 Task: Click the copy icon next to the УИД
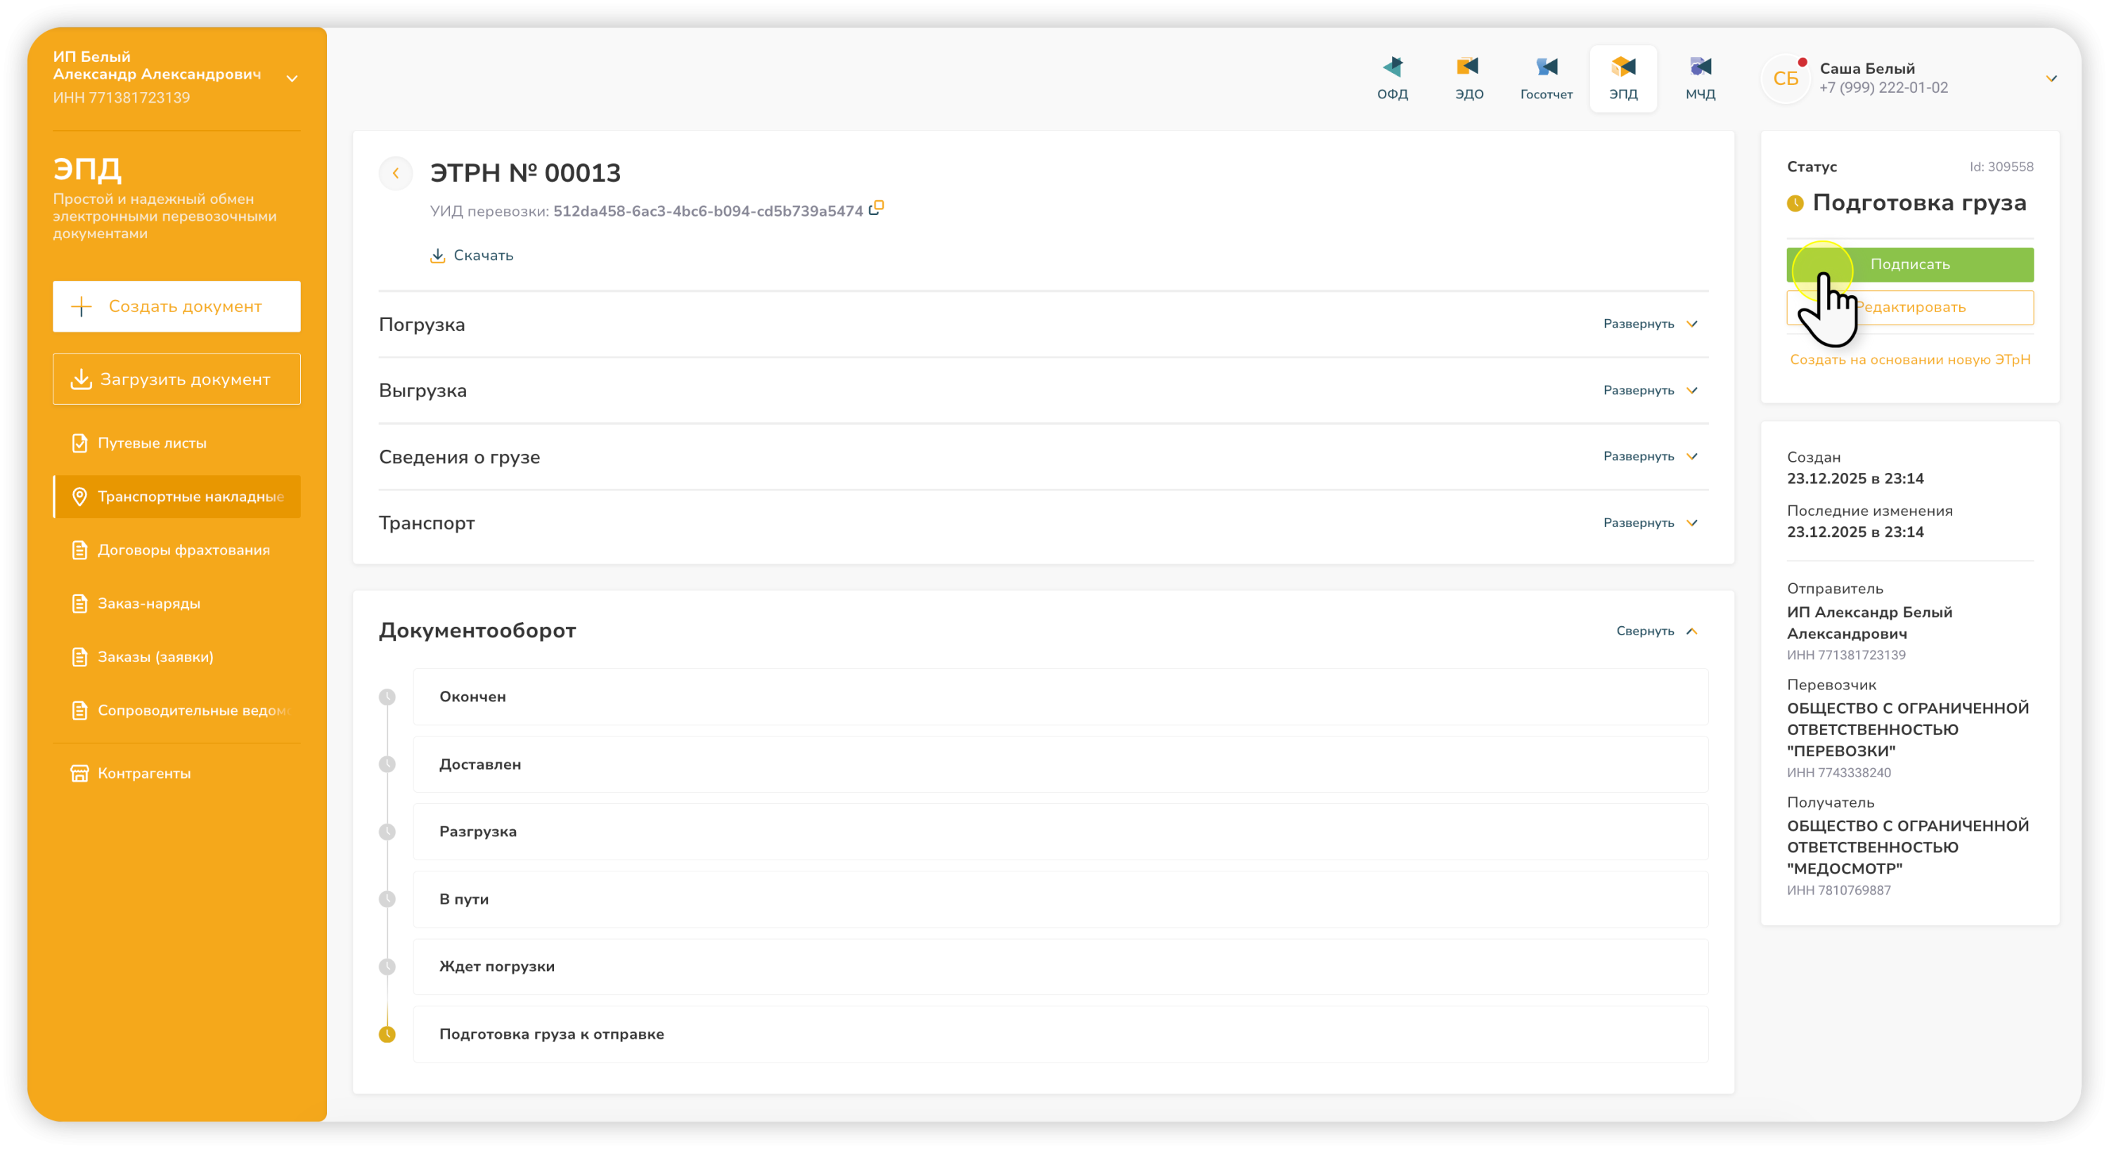876,208
